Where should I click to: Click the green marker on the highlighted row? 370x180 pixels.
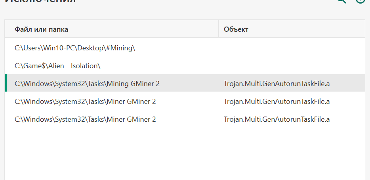coord(6,83)
